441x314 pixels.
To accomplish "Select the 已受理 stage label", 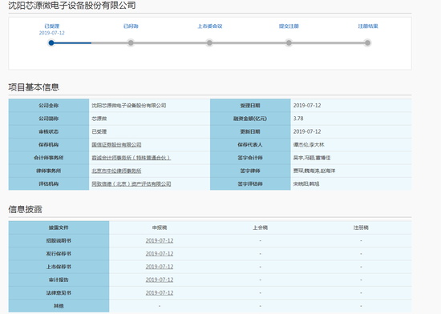I will [52, 26].
